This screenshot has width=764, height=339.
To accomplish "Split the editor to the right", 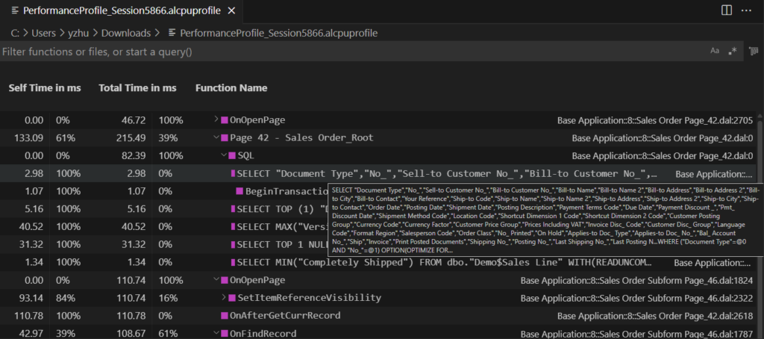I will [726, 10].
